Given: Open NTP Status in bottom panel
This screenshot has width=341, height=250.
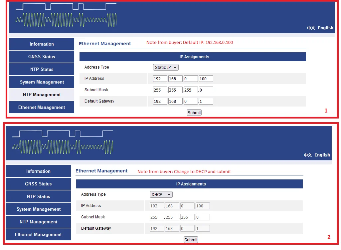Looking at the screenshot, I should (38, 196).
